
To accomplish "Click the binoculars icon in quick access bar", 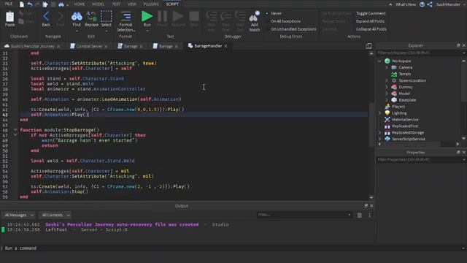I will [x=61, y=4].
